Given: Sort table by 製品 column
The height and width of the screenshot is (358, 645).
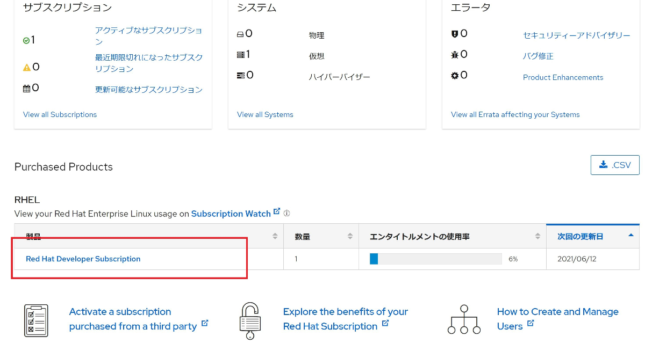Looking at the screenshot, I should [x=149, y=236].
